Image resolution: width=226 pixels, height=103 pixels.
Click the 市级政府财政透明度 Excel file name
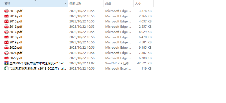38,68
